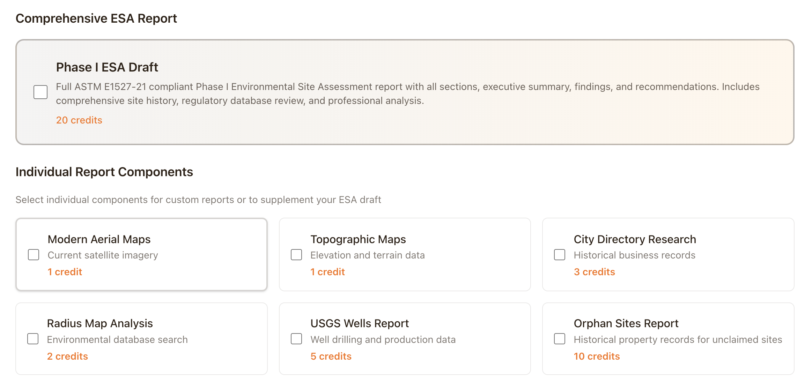The image size is (812, 390).
Task: Enable City Directory Research
Action: 559,255
